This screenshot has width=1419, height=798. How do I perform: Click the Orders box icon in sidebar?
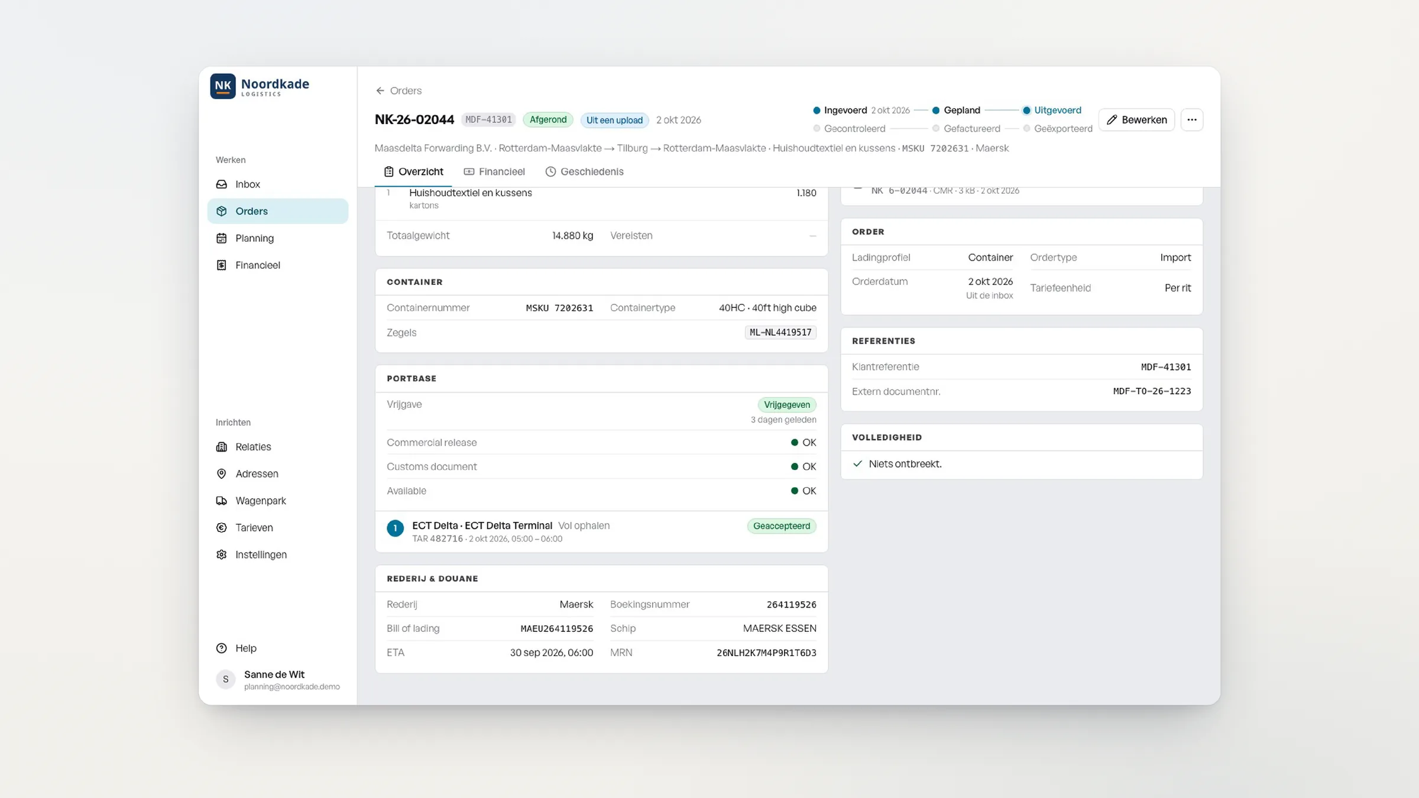tap(222, 211)
